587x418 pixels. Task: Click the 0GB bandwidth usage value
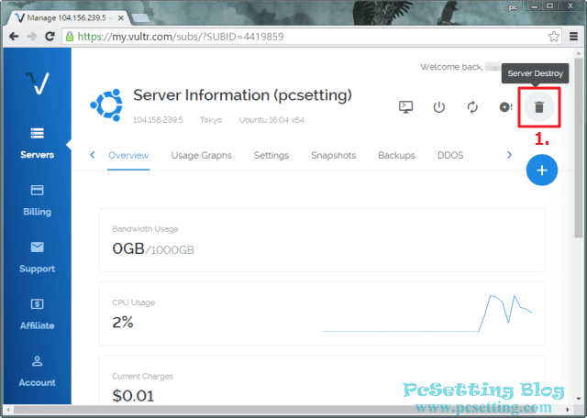pyautogui.click(x=128, y=248)
